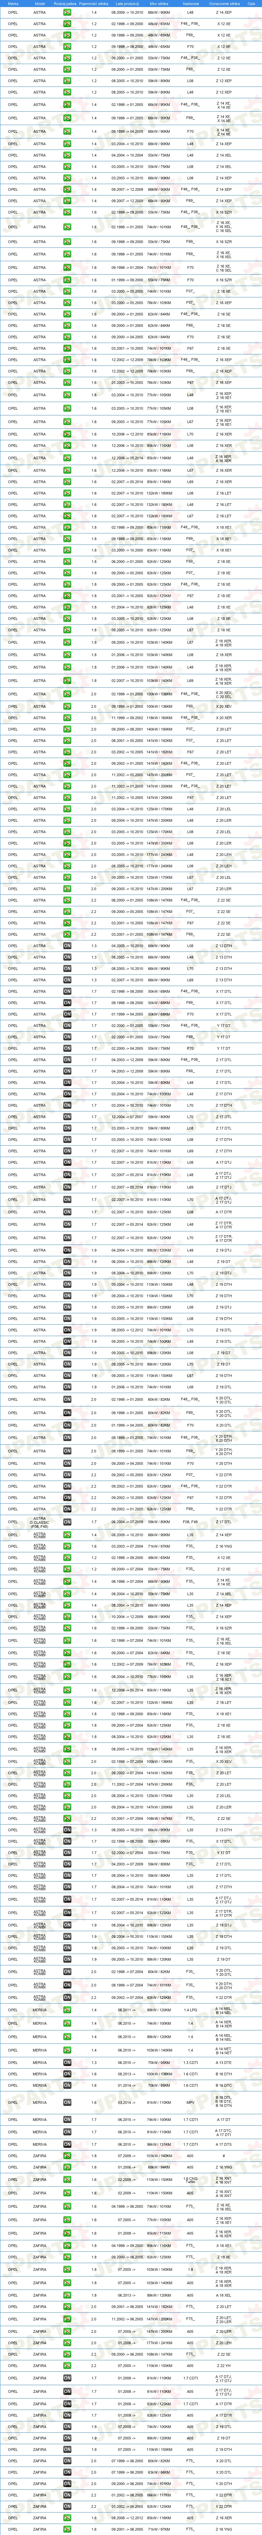Click the Marka column header
The image size is (262, 2535).
coord(13,4)
